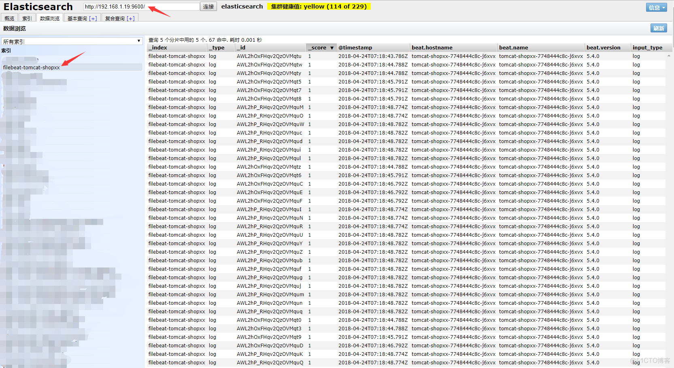The image size is (674, 368).
Task: Open row with id AWL2hP_RHqv2QzOVMquc
Action: pos(406,133)
